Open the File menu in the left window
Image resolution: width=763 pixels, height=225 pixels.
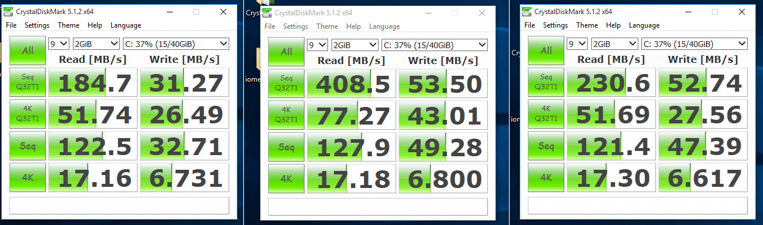(12, 25)
